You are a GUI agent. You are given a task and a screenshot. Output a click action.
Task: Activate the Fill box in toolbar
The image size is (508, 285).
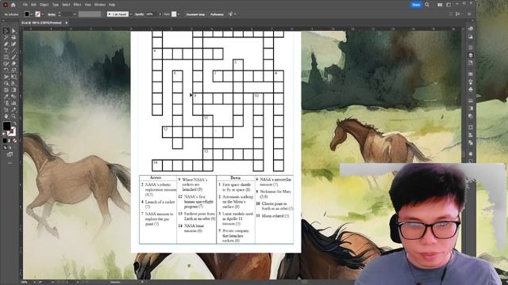(x=7, y=127)
